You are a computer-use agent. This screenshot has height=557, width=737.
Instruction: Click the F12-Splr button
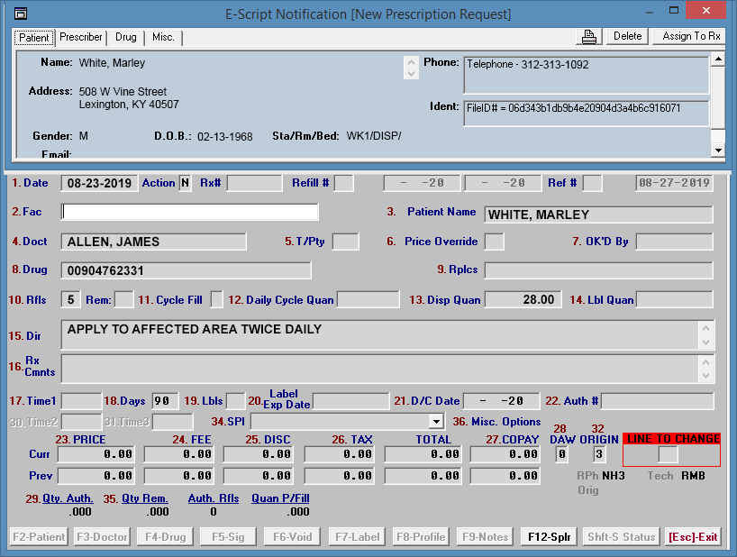tap(549, 537)
